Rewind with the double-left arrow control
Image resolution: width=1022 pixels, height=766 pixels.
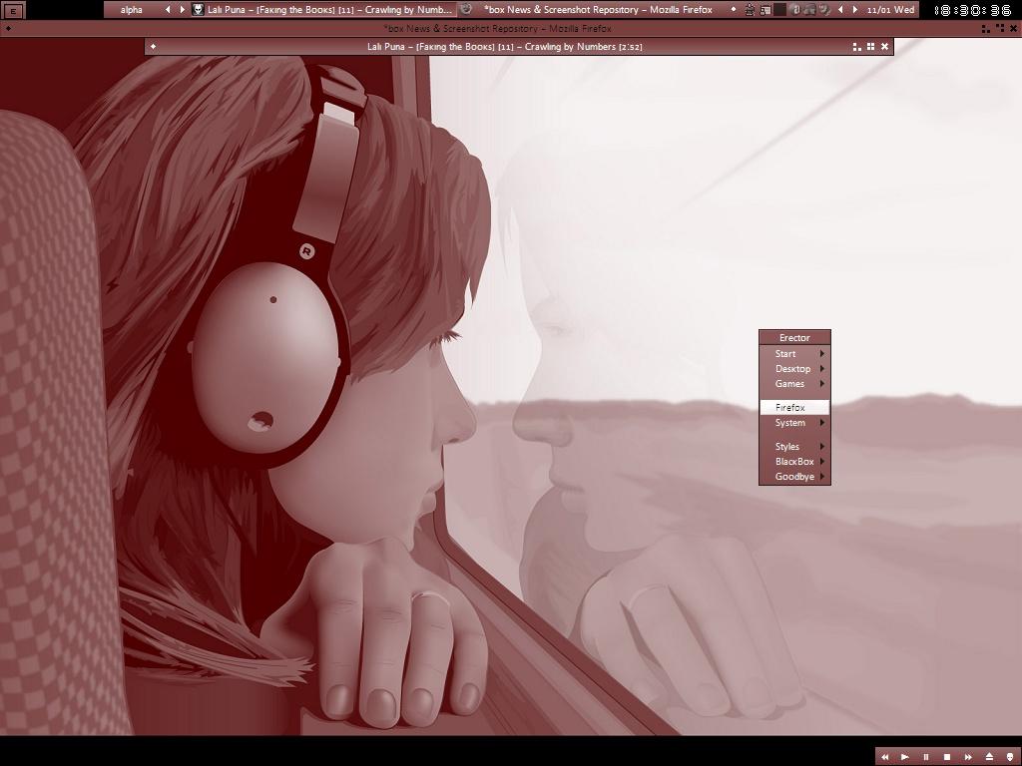coord(884,757)
